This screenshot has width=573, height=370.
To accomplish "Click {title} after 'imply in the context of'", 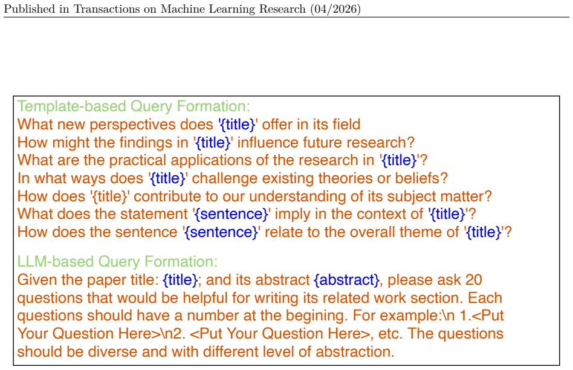I will click(x=447, y=214).
